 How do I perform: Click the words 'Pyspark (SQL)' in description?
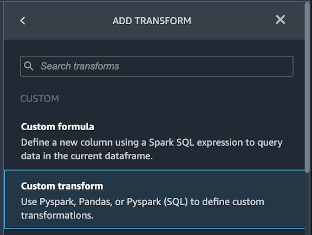tap(158, 202)
